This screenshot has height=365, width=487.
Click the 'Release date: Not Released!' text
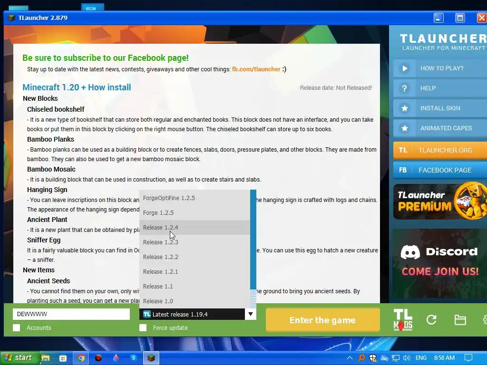point(336,88)
